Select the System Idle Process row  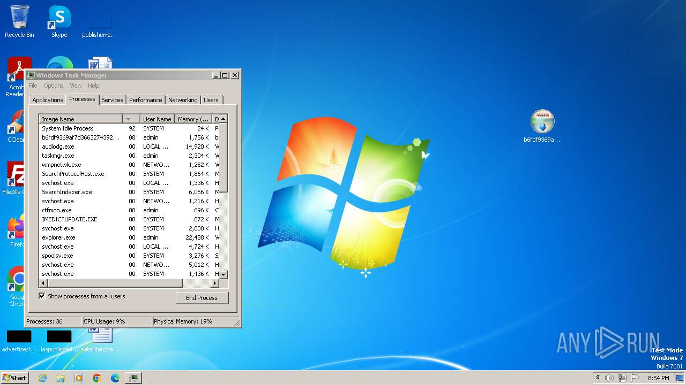click(x=129, y=128)
